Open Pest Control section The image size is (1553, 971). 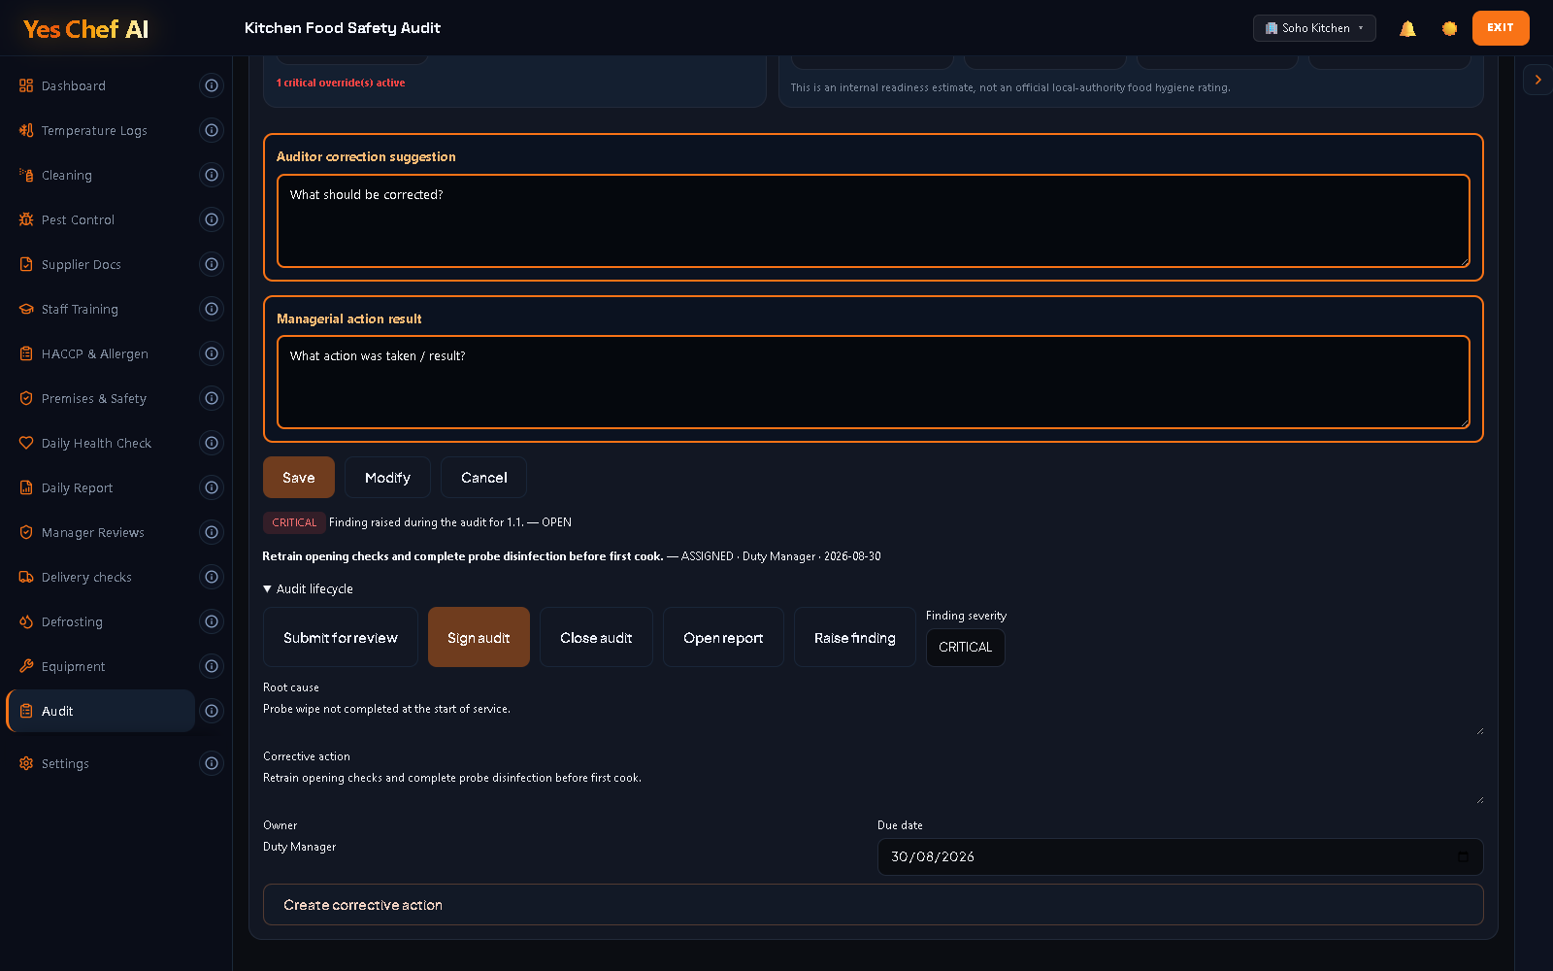[101, 219]
